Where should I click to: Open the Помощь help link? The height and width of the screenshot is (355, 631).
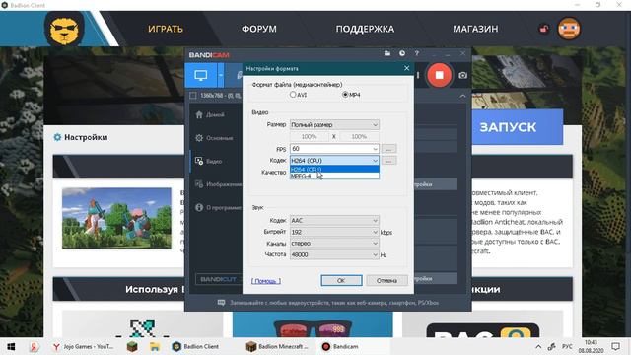(266, 281)
